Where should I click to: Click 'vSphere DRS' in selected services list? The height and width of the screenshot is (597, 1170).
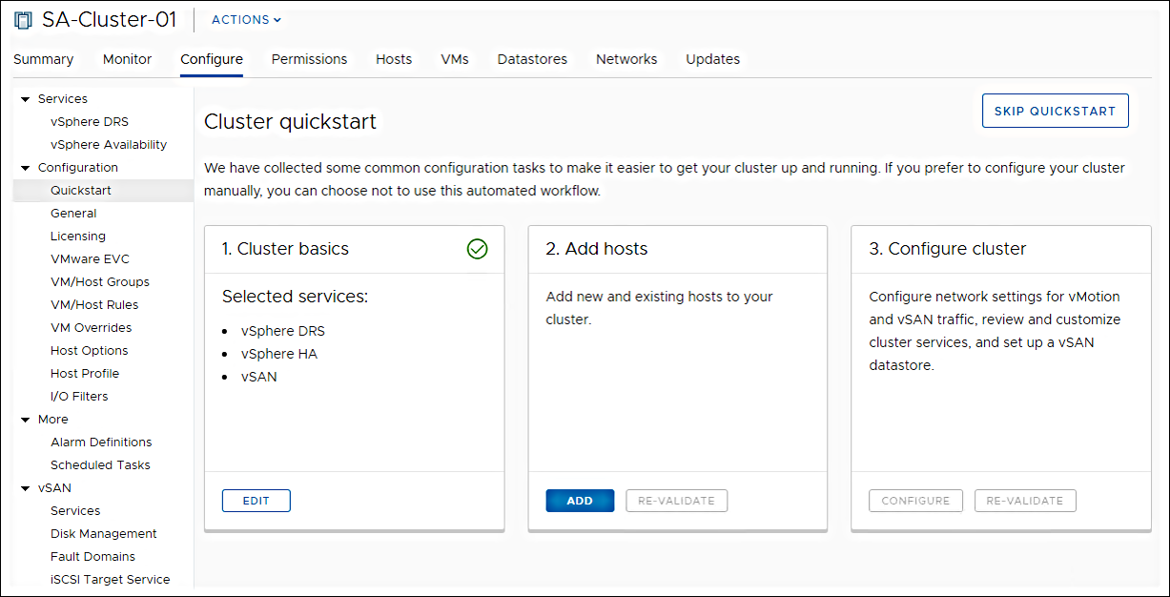[283, 331]
